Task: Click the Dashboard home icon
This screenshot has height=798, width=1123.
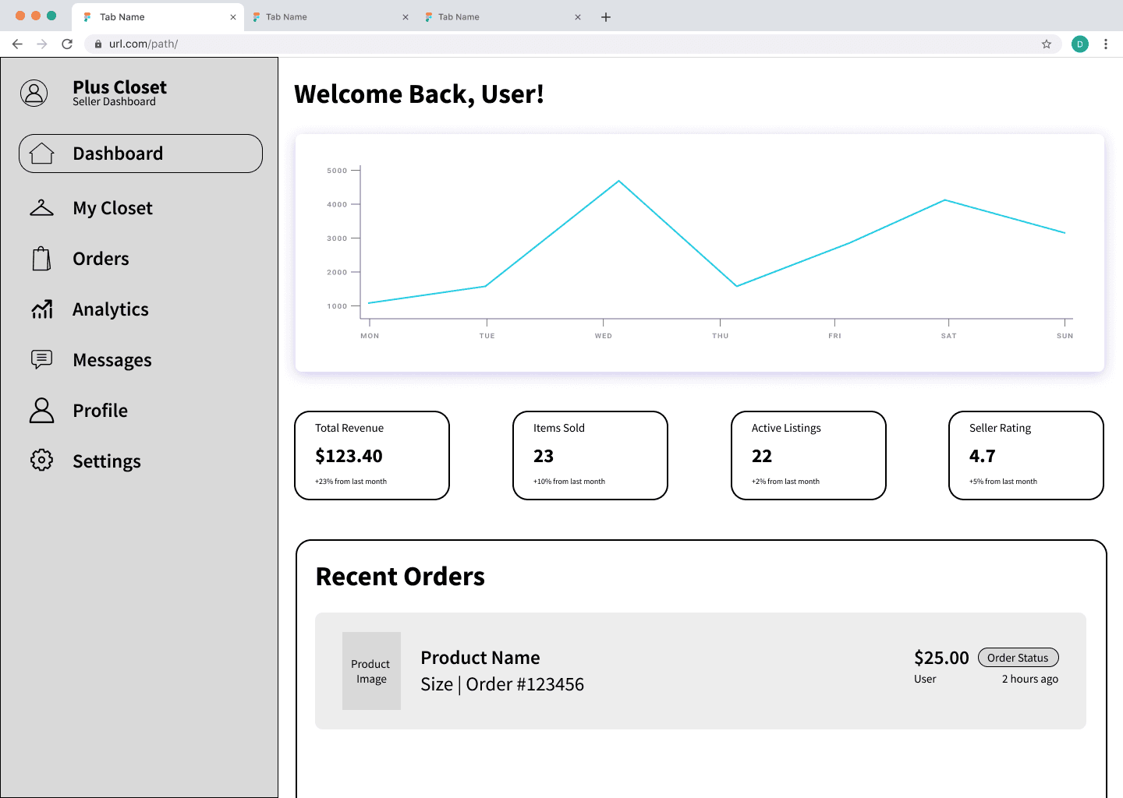Action: coord(41,154)
